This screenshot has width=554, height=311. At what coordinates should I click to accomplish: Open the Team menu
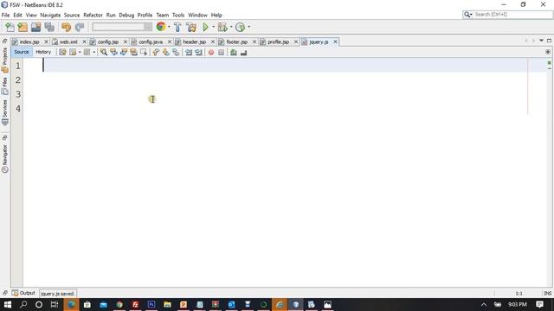point(163,16)
